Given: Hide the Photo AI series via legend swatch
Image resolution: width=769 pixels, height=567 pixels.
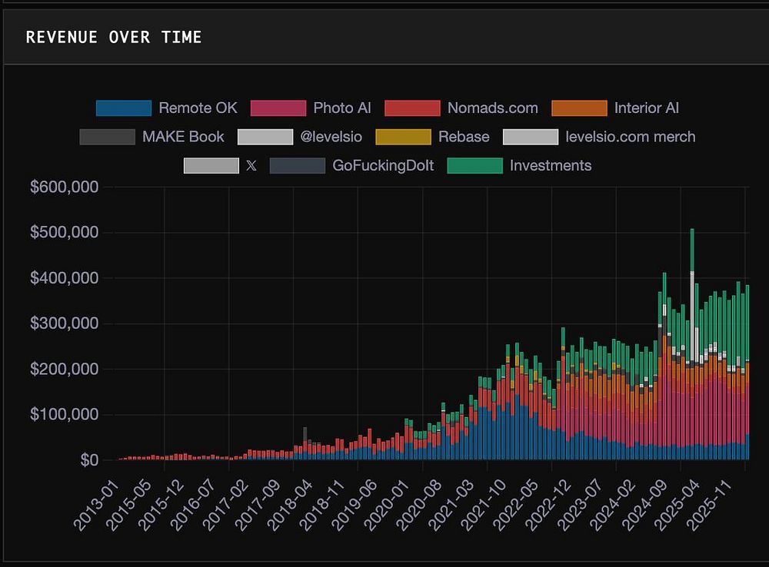Looking at the screenshot, I should [x=278, y=108].
